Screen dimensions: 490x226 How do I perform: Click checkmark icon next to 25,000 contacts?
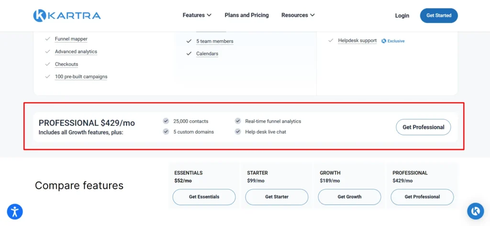tap(166, 121)
